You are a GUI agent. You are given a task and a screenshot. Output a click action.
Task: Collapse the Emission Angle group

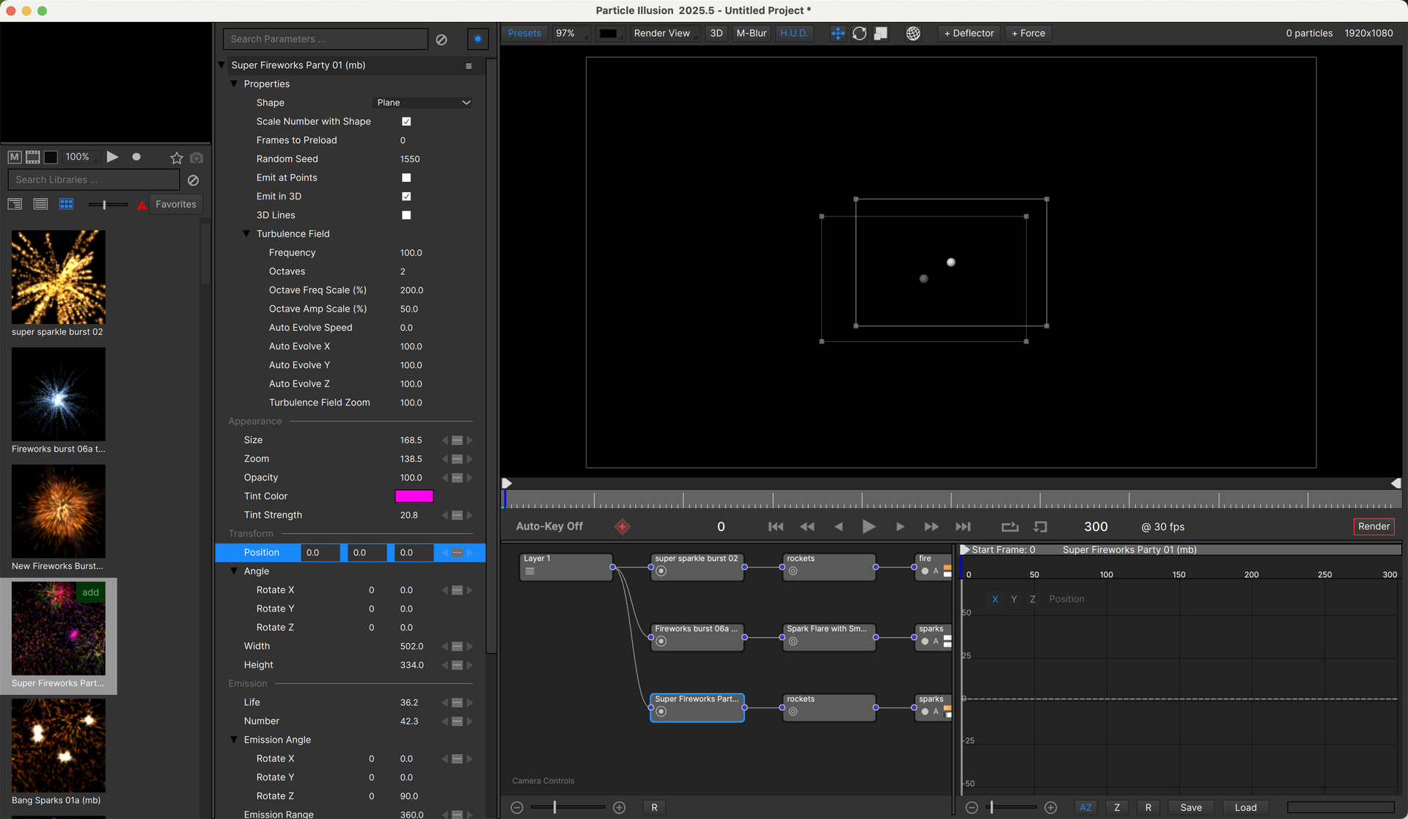(x=235, y=740)
